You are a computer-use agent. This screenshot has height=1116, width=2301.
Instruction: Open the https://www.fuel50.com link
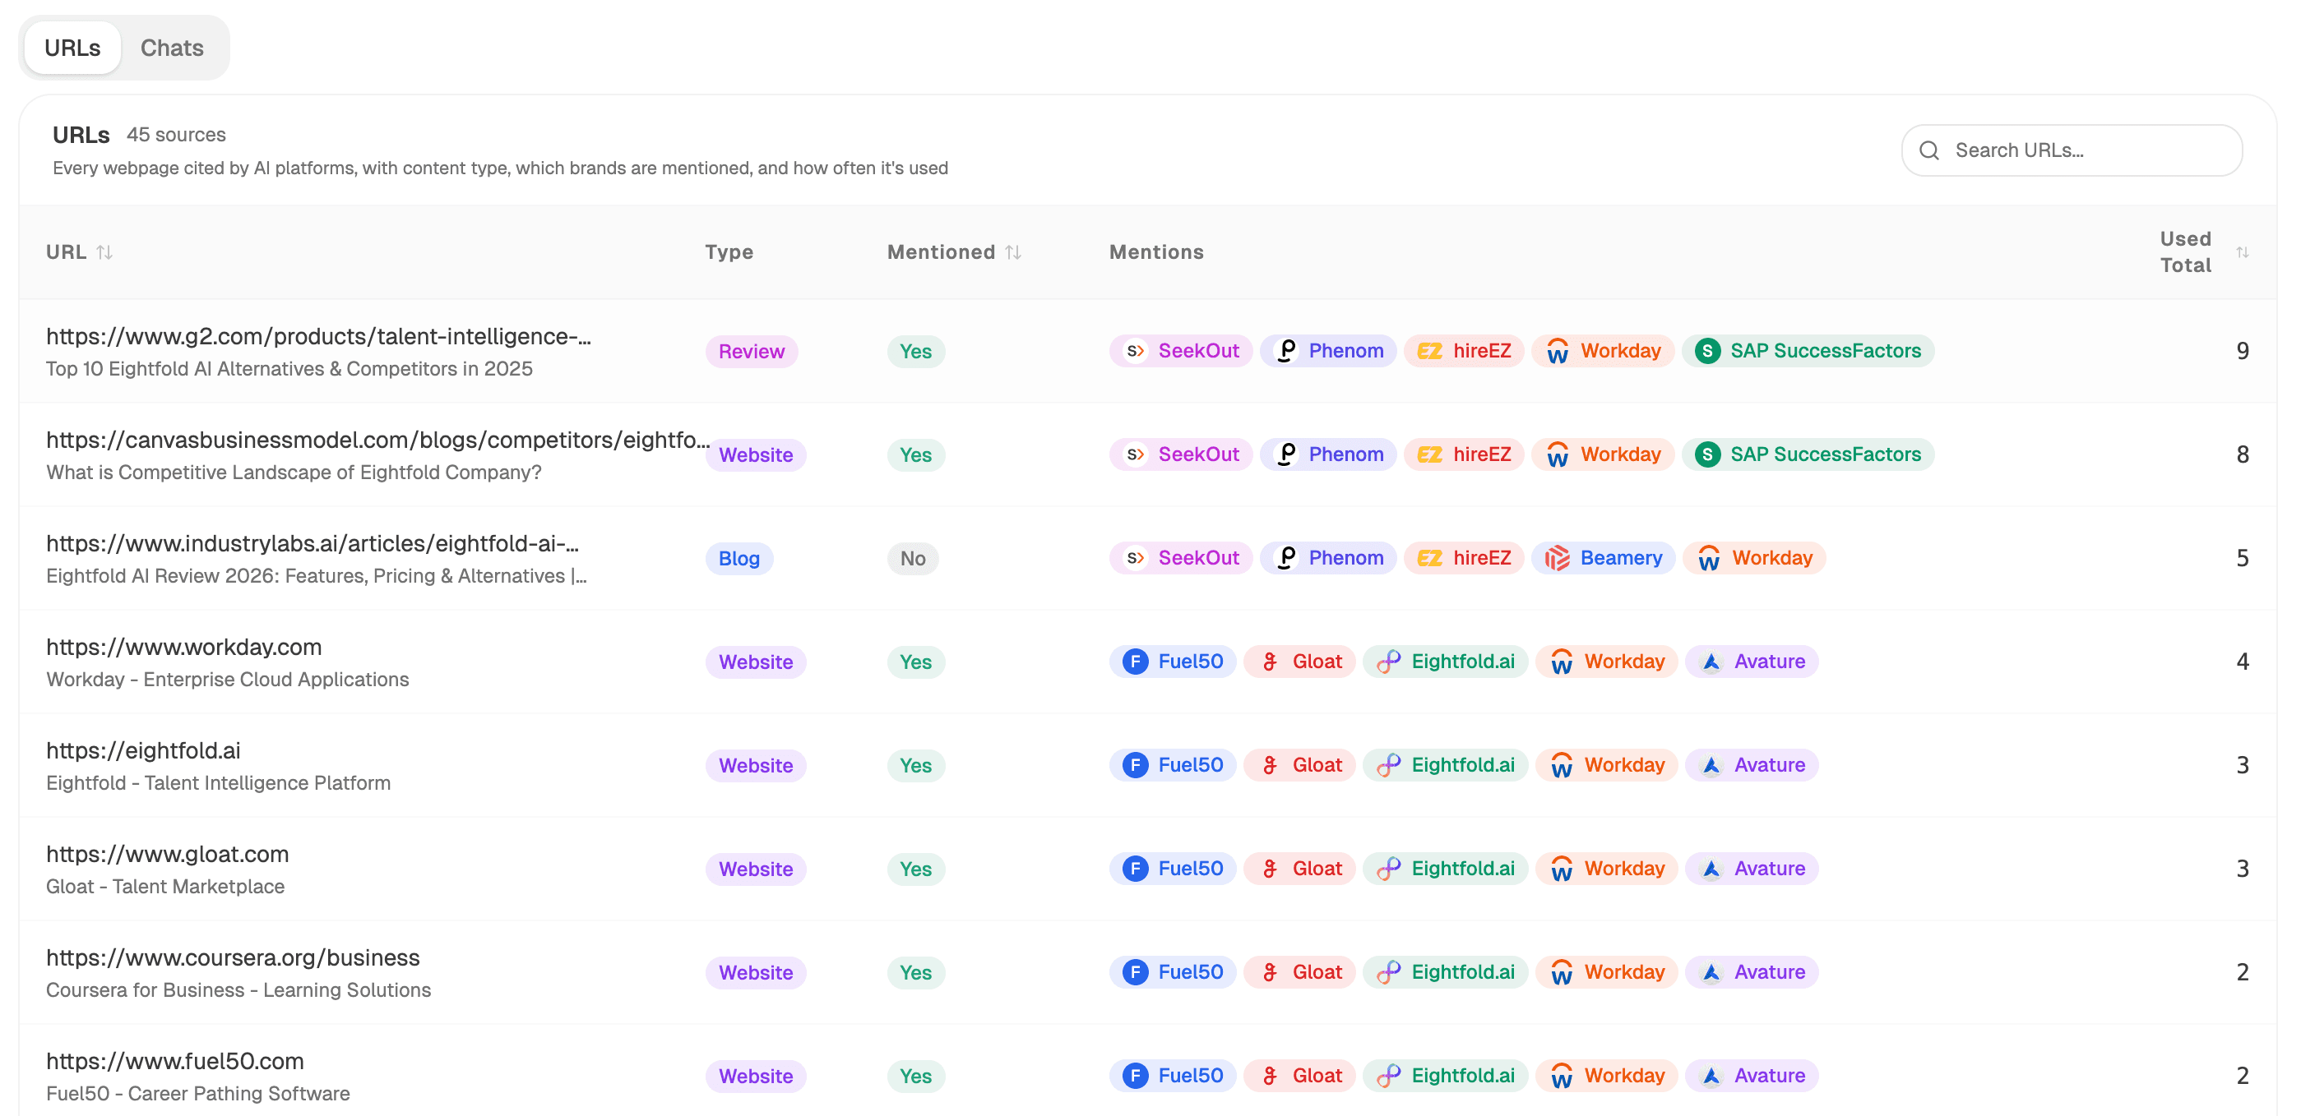point(175,1061)
